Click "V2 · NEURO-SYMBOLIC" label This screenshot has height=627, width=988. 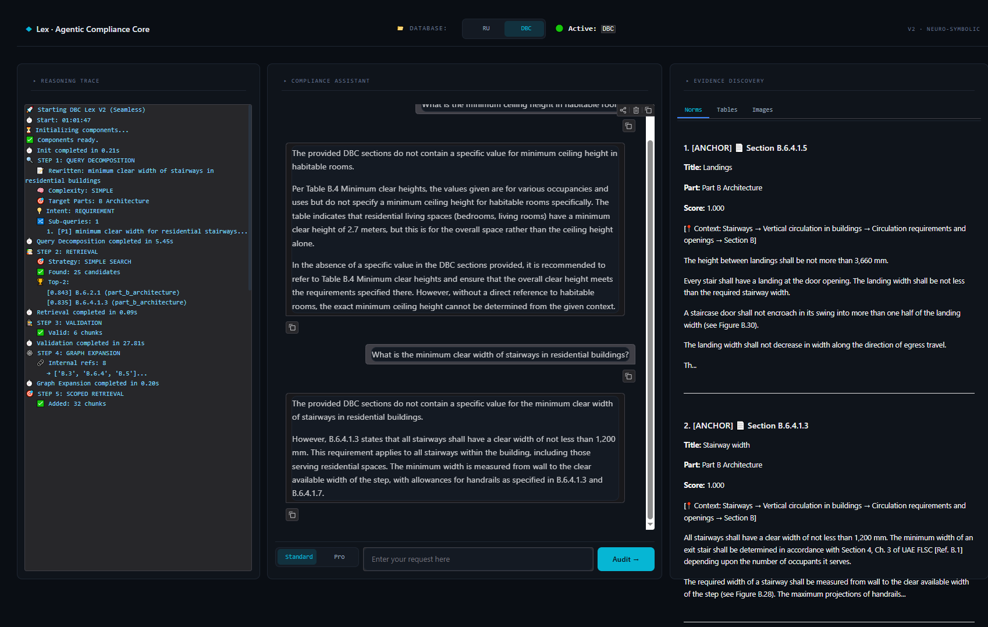(943, 29)
